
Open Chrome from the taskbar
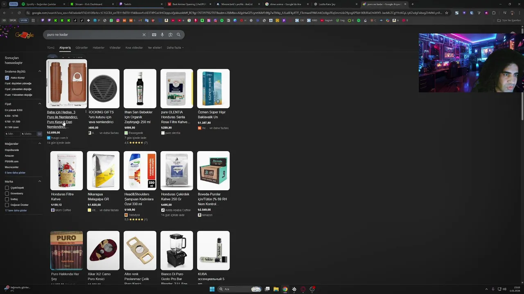click(285, 289)
